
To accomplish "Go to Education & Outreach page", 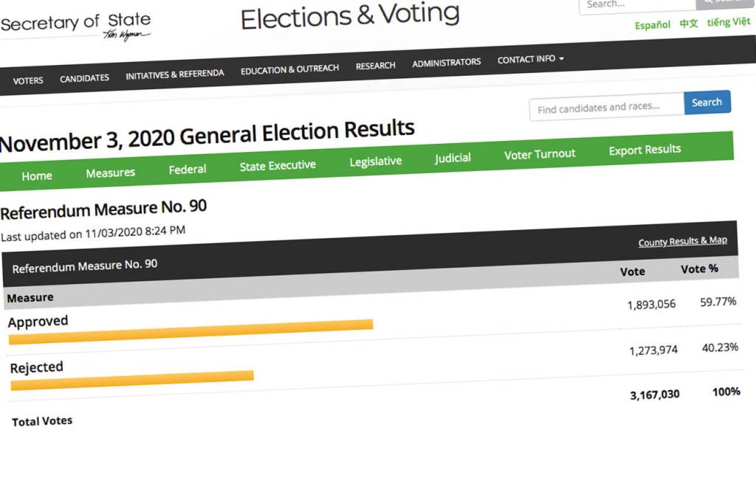I will pos(289,69).
